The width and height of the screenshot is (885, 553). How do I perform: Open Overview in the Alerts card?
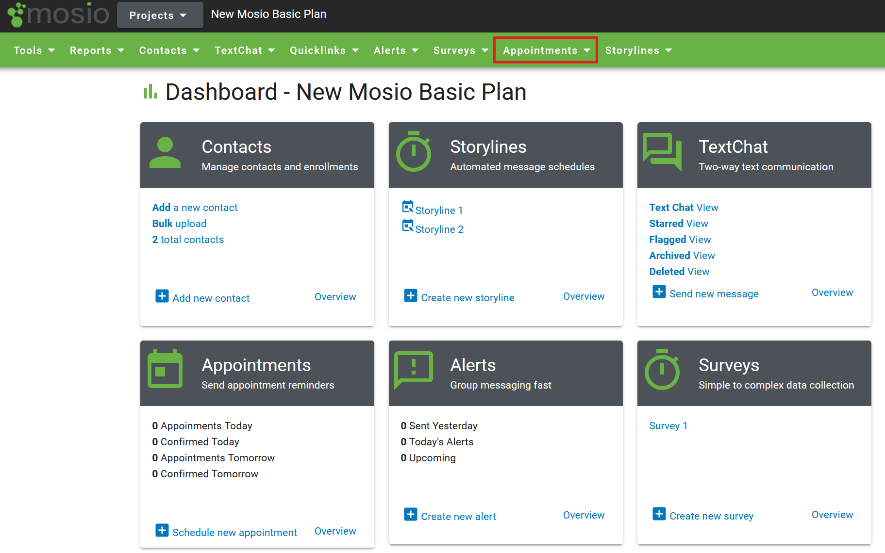point(584,515)
